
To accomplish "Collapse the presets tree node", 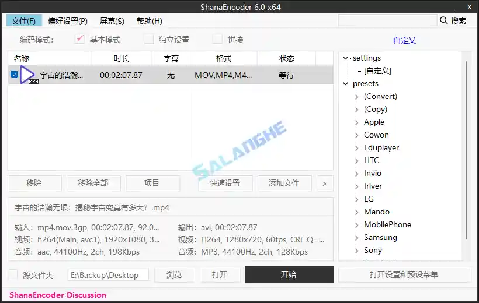I will pyautogui.click(x=345, y=83).
